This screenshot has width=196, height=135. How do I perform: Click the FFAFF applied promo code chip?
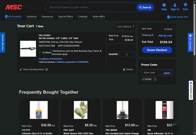point(149,79)
